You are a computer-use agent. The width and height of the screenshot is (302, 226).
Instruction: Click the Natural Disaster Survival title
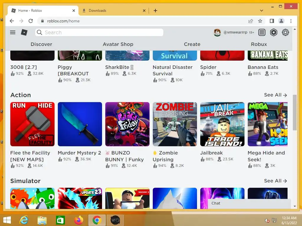pyautogui.click(x=173, y=70)
